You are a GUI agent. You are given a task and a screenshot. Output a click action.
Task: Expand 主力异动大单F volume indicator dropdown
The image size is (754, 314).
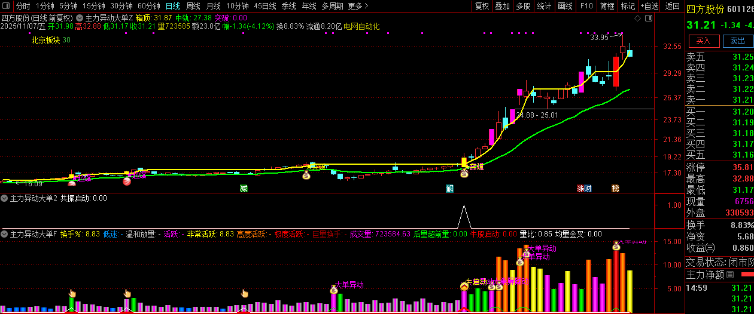pos(4,234)
